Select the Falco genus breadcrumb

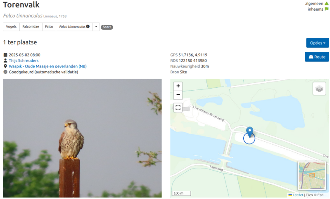click(49, 27)
